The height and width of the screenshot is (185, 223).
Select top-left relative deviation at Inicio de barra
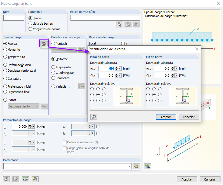[x=92, y=89]
